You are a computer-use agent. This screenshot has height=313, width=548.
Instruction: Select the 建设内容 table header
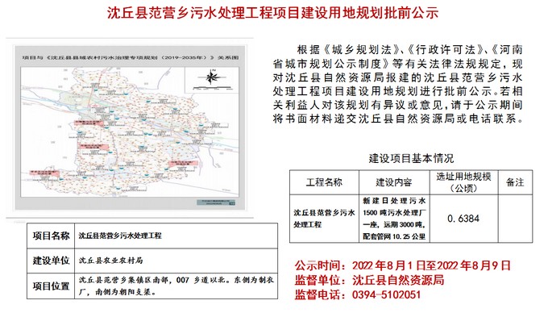pyautogui.click(x=394, y=182)
